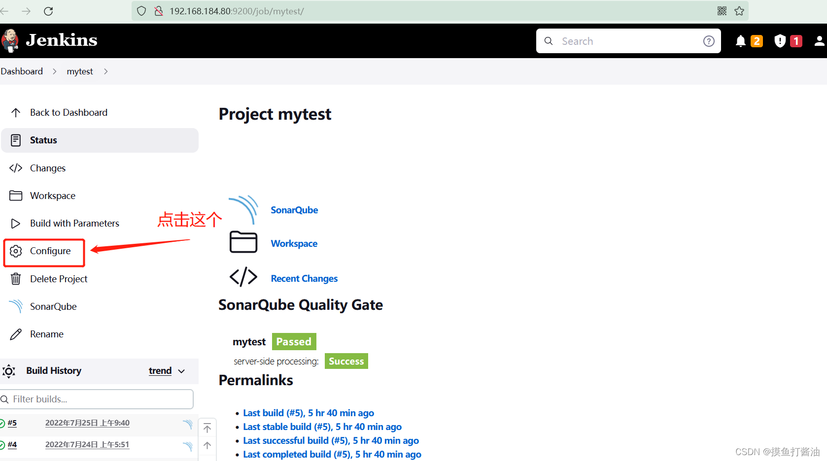
Task: Click the notification count badge 2
Action: (x=757, y=41)
